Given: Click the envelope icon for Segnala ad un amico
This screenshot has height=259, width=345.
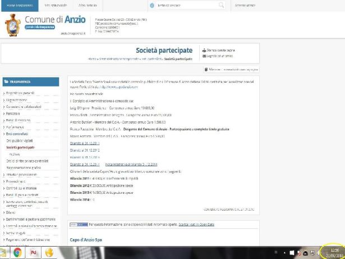Looking at the screenshot, I should (204, 56).
